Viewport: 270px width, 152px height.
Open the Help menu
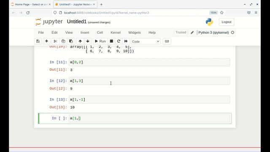pyautogui.click(x=152, y=33)
